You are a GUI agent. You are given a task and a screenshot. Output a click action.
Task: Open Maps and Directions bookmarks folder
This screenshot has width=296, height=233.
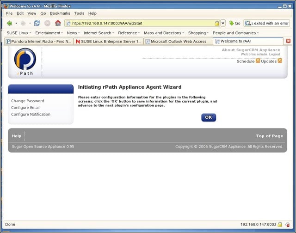(164, 33)
